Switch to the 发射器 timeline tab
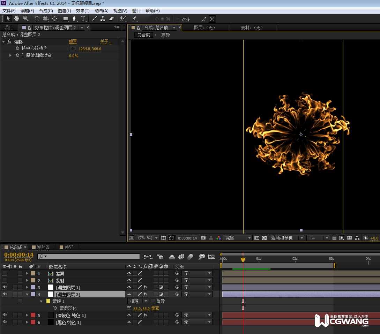 pyautogui.click(x=43, y=247)
